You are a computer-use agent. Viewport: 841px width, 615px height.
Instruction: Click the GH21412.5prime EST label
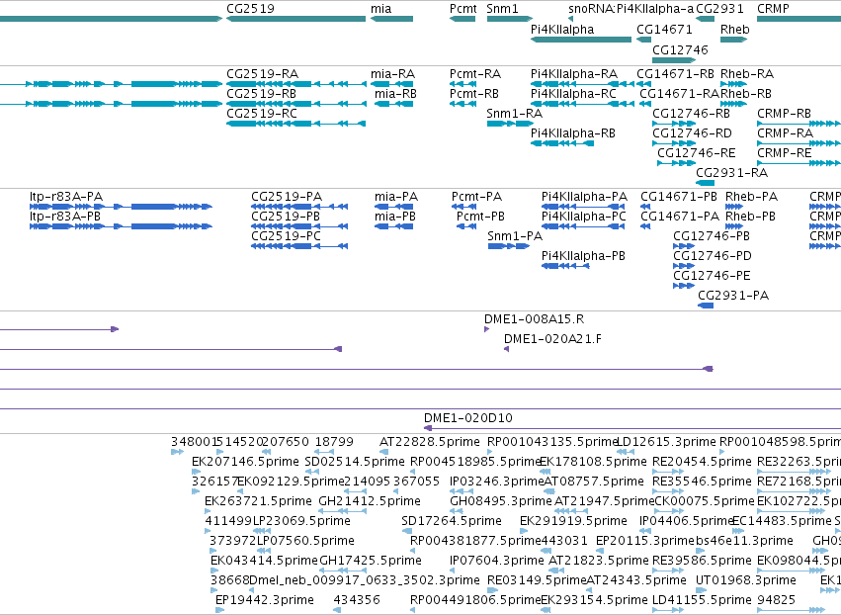pyautogui.click(x=369, y=501)
